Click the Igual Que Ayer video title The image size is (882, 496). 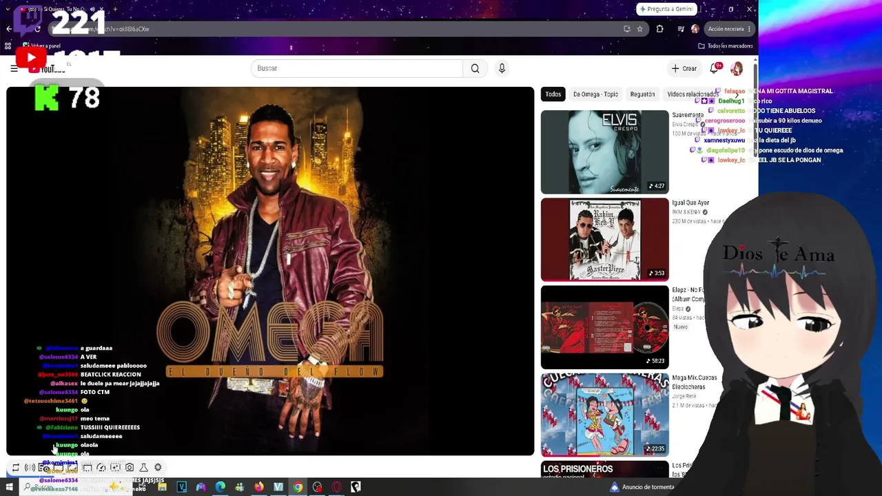690,203
